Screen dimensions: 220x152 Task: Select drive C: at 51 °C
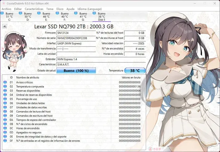coord(9,17)
